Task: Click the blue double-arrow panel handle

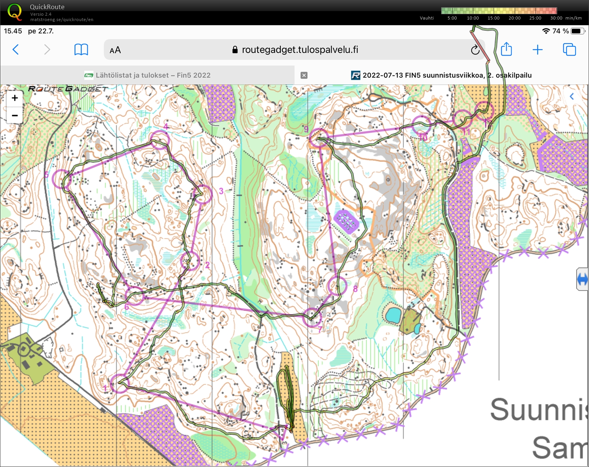Action: 582,279
